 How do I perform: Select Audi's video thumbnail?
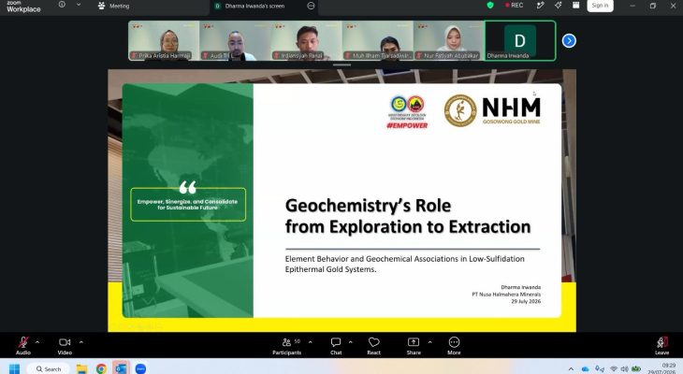coord(236,40)
